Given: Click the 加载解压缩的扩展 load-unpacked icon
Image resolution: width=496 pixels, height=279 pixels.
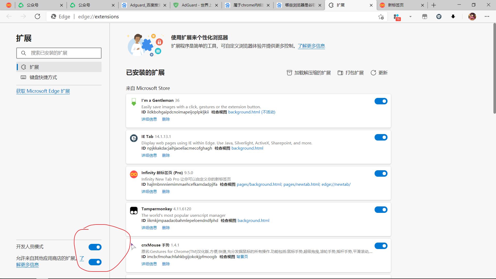Looking at the screenshot, I should coord(289,73).
